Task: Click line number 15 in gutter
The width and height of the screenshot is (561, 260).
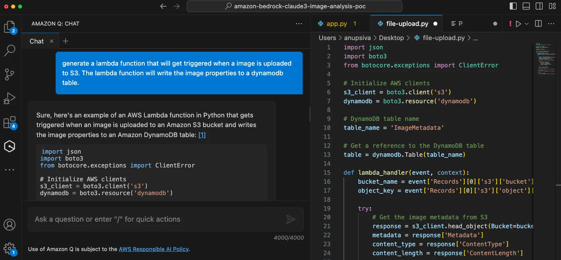Action: click(x=327, y=173)
